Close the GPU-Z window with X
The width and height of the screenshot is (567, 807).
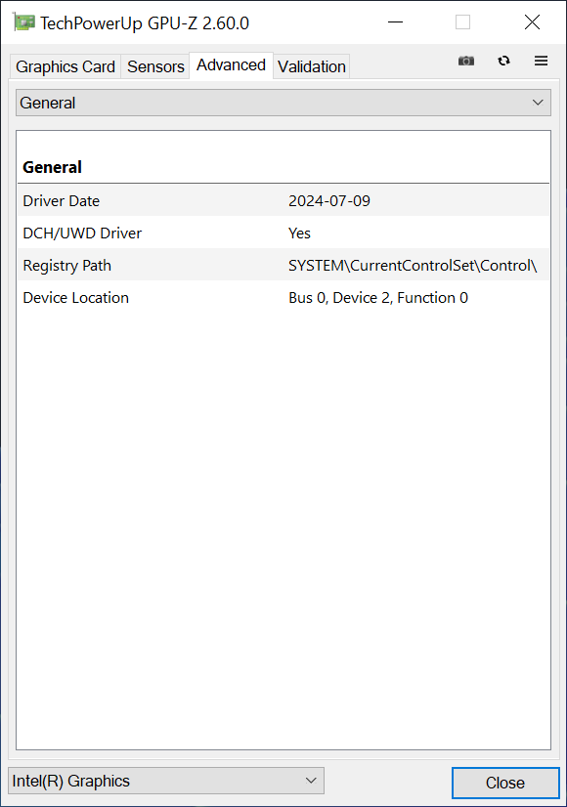(532, 22)
